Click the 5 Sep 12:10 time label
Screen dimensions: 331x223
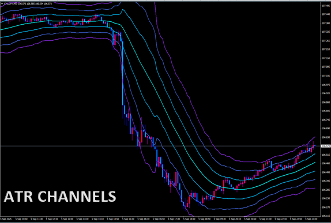(x=52, y=219)
